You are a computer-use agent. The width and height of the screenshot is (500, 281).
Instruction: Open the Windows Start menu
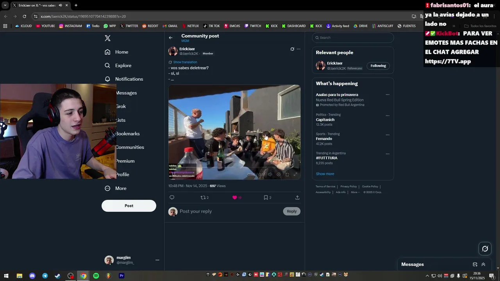click(x=6, y=276)
